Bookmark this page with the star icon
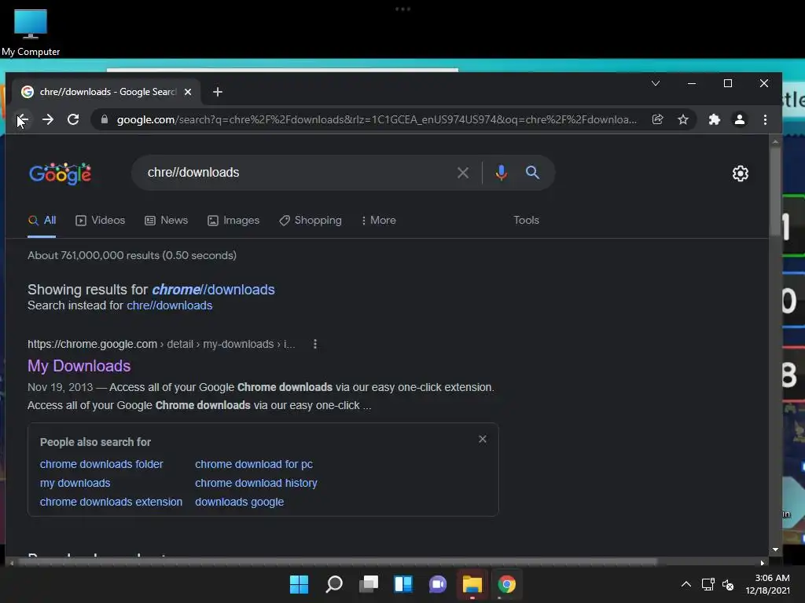805x603 pixels. [x=683, y=119]
